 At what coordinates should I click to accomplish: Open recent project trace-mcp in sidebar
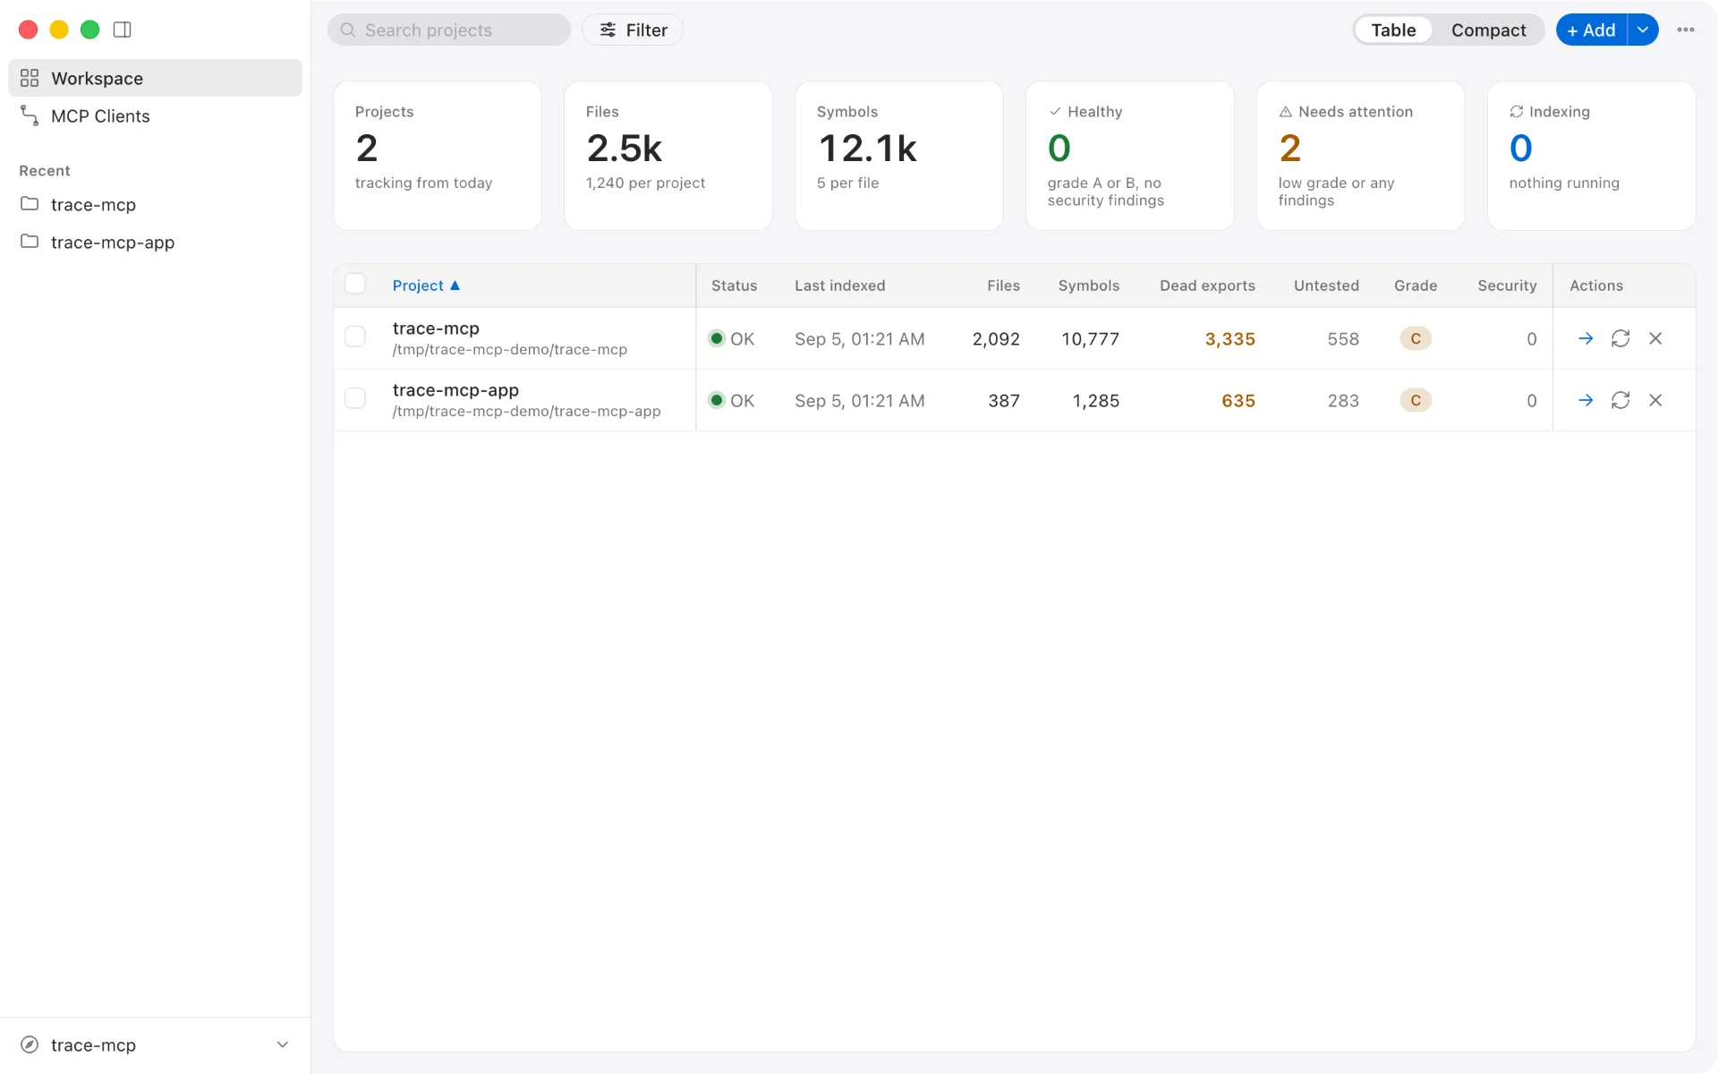(155, 204)
